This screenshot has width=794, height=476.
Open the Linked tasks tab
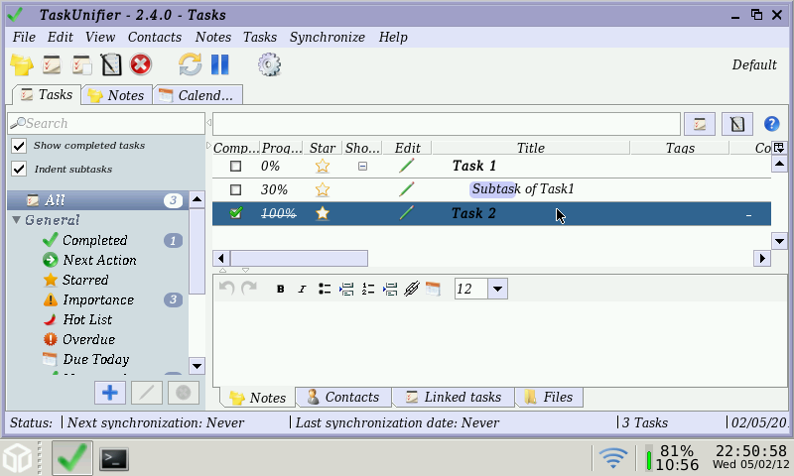(x=455, y=397)
